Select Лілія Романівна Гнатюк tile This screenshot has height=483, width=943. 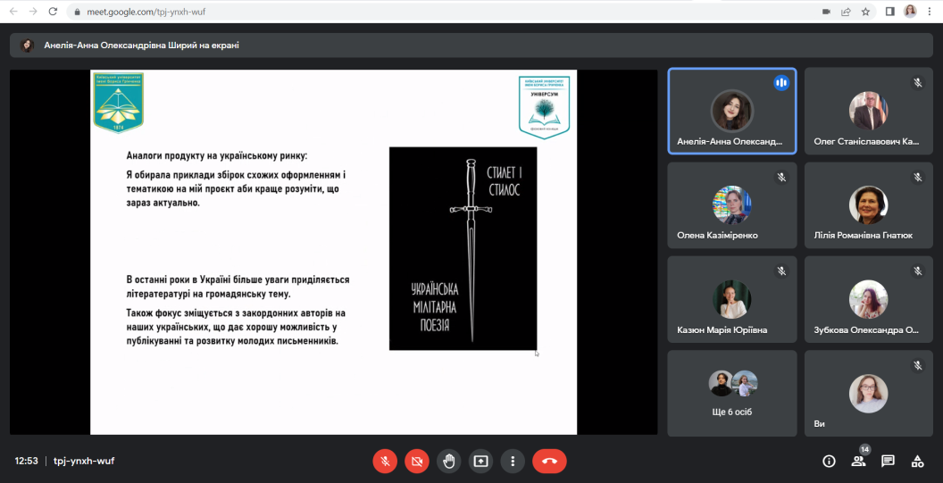[868, 205]
